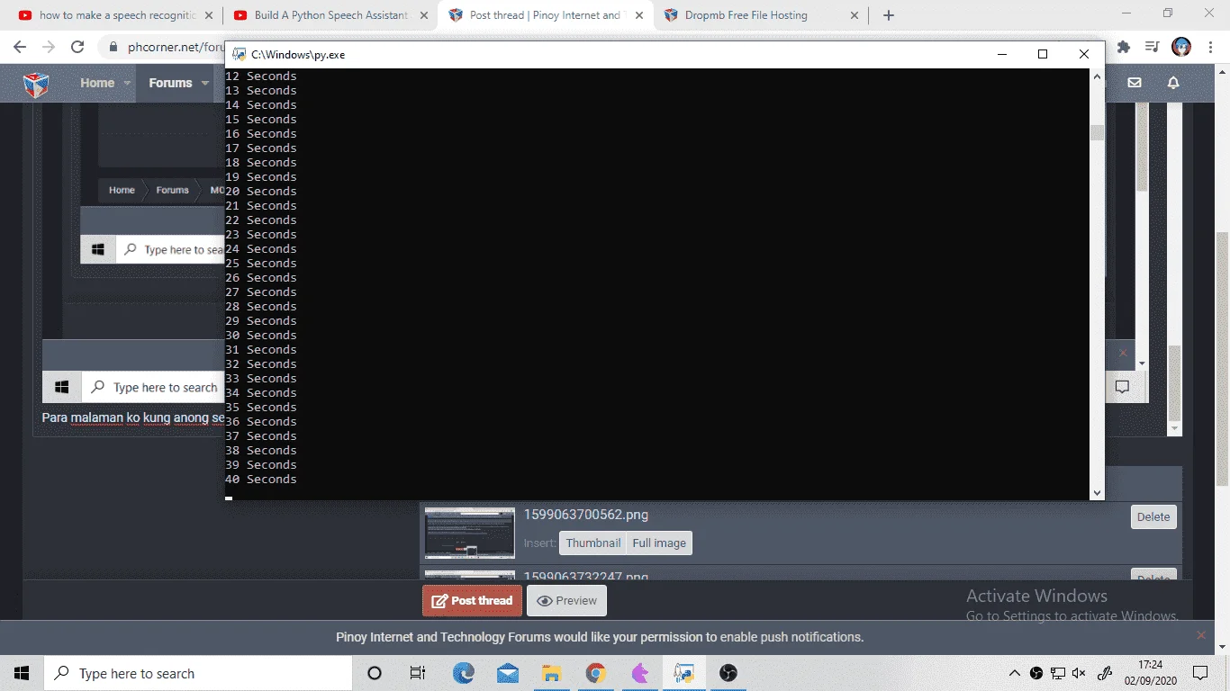Switch to the Python taskbar icon

pyautogui.click(x=683, y=673)
